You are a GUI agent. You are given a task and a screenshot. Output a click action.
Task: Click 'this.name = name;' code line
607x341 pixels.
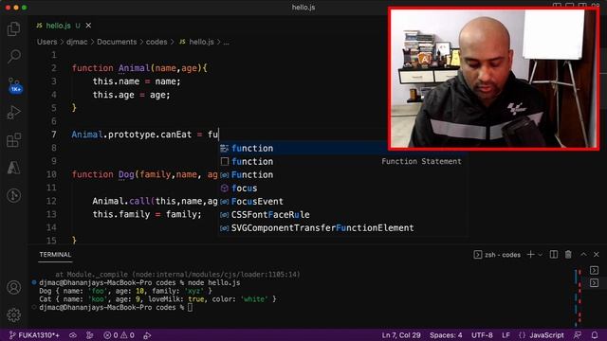tap(137, 81)
